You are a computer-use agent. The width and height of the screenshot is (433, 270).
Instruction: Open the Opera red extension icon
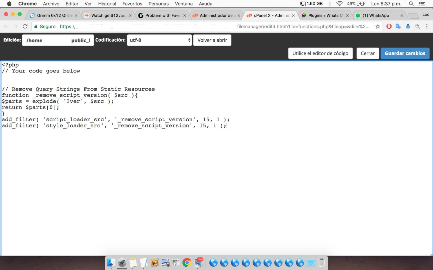coord(389,26)
